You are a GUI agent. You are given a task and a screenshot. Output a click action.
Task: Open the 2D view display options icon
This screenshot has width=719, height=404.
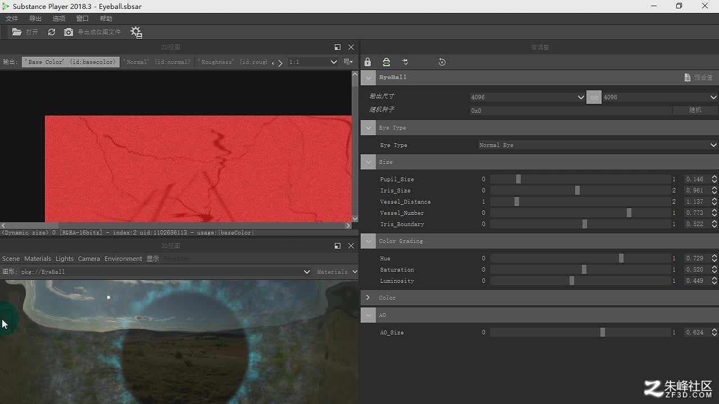348,62
